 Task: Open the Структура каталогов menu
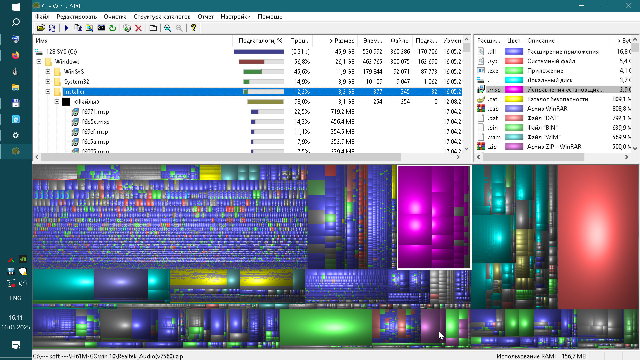coord(162,17)
